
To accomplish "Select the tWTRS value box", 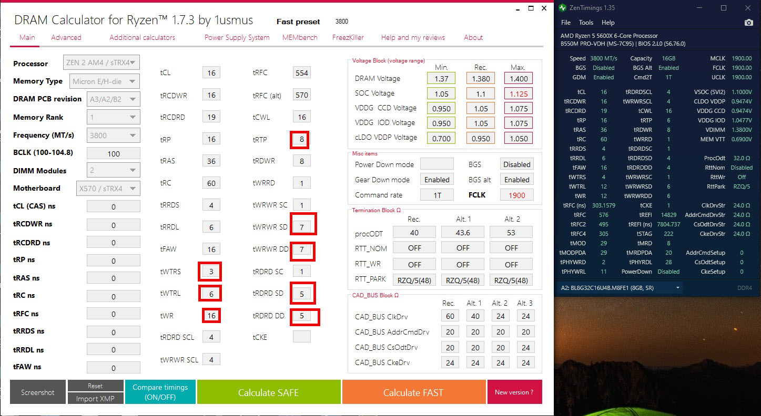I will coord(211,272).
